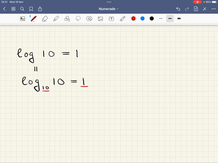
Task: Select the thickest stroke width
Action: pos(179,19)
